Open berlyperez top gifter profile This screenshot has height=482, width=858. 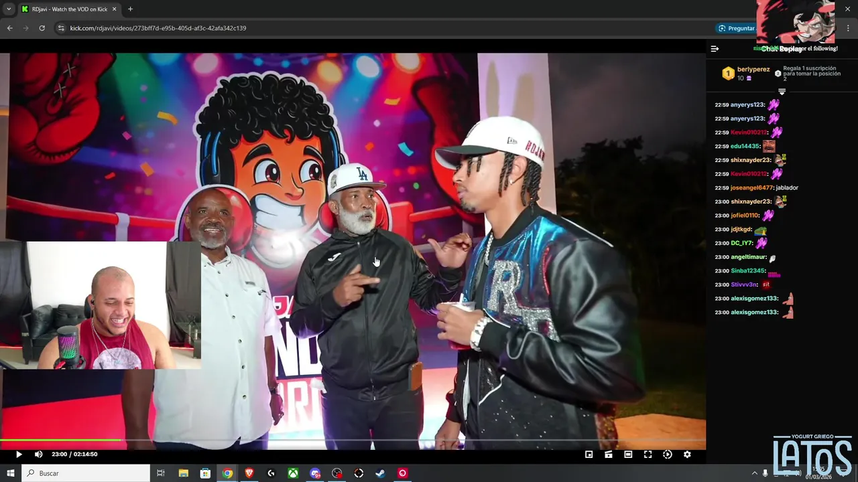pos(753,70)
